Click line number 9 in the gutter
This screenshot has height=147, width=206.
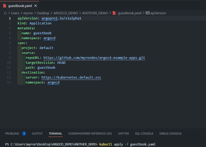point(10,58)
